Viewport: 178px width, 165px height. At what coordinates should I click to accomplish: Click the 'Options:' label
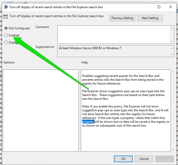tap(9, 62)
